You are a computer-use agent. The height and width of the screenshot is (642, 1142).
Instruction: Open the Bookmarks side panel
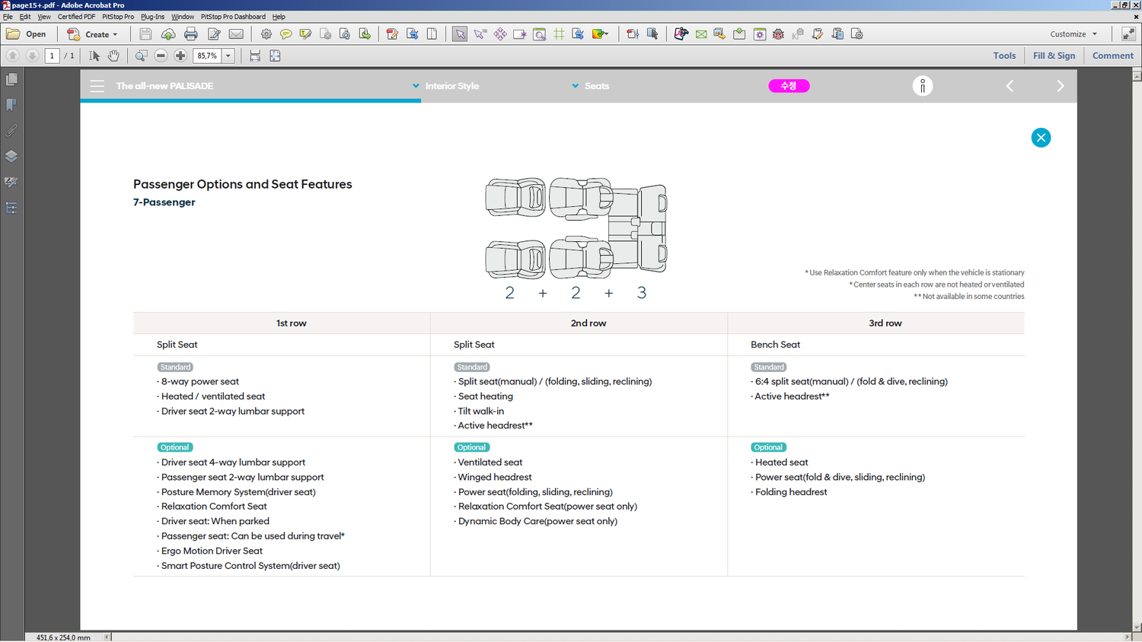[x=11, y=105]
